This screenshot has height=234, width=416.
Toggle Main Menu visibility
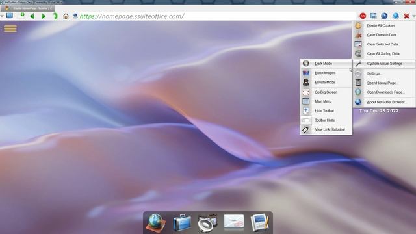click(326, 101)
